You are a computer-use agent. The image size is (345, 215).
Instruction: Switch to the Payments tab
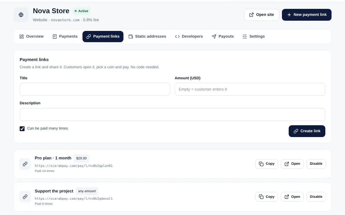[x=65, y=37]
